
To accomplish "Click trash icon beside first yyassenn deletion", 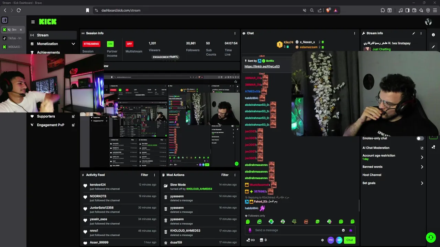I will [x=166, y=197].
